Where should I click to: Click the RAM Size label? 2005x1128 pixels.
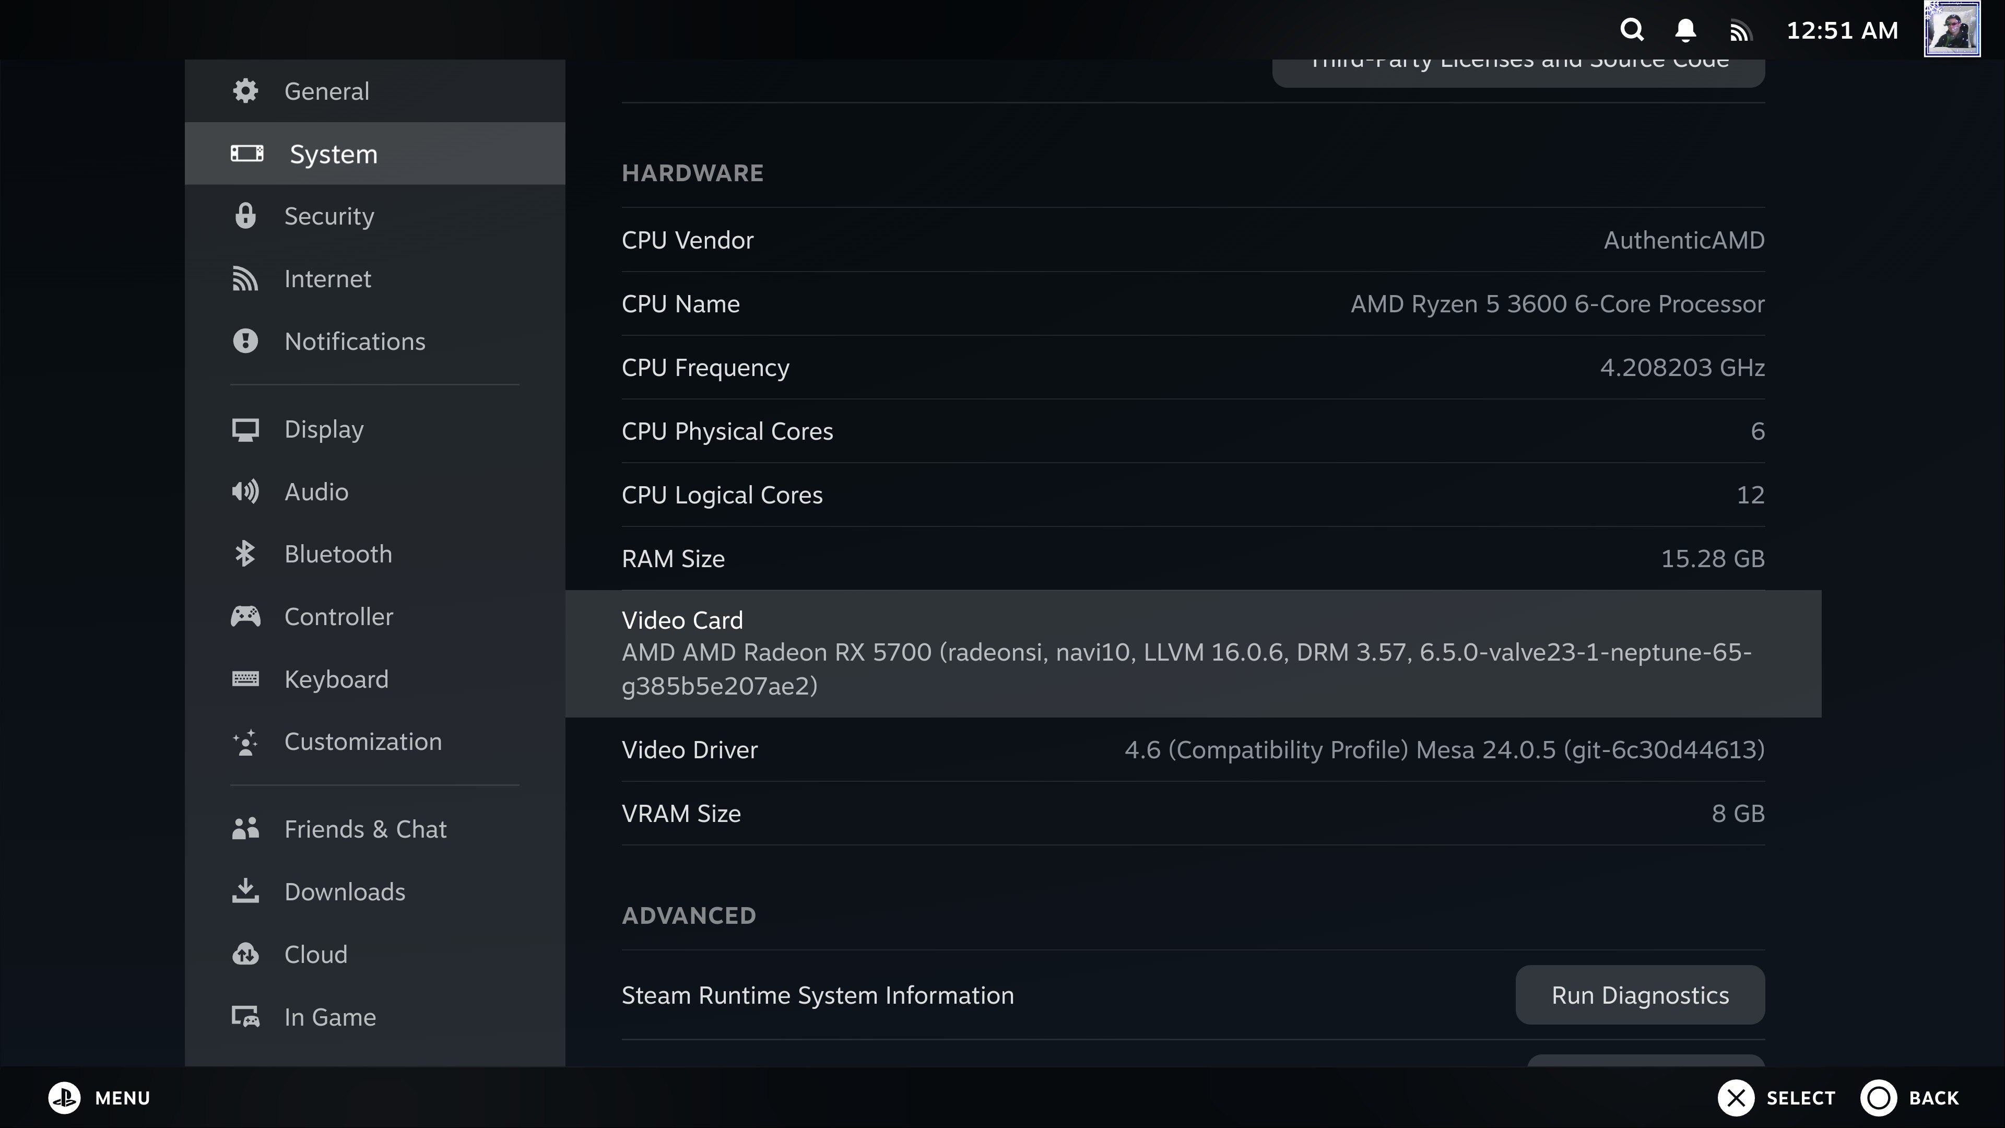673,559
